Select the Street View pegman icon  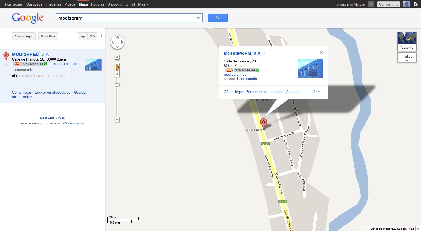pos(117,67)
